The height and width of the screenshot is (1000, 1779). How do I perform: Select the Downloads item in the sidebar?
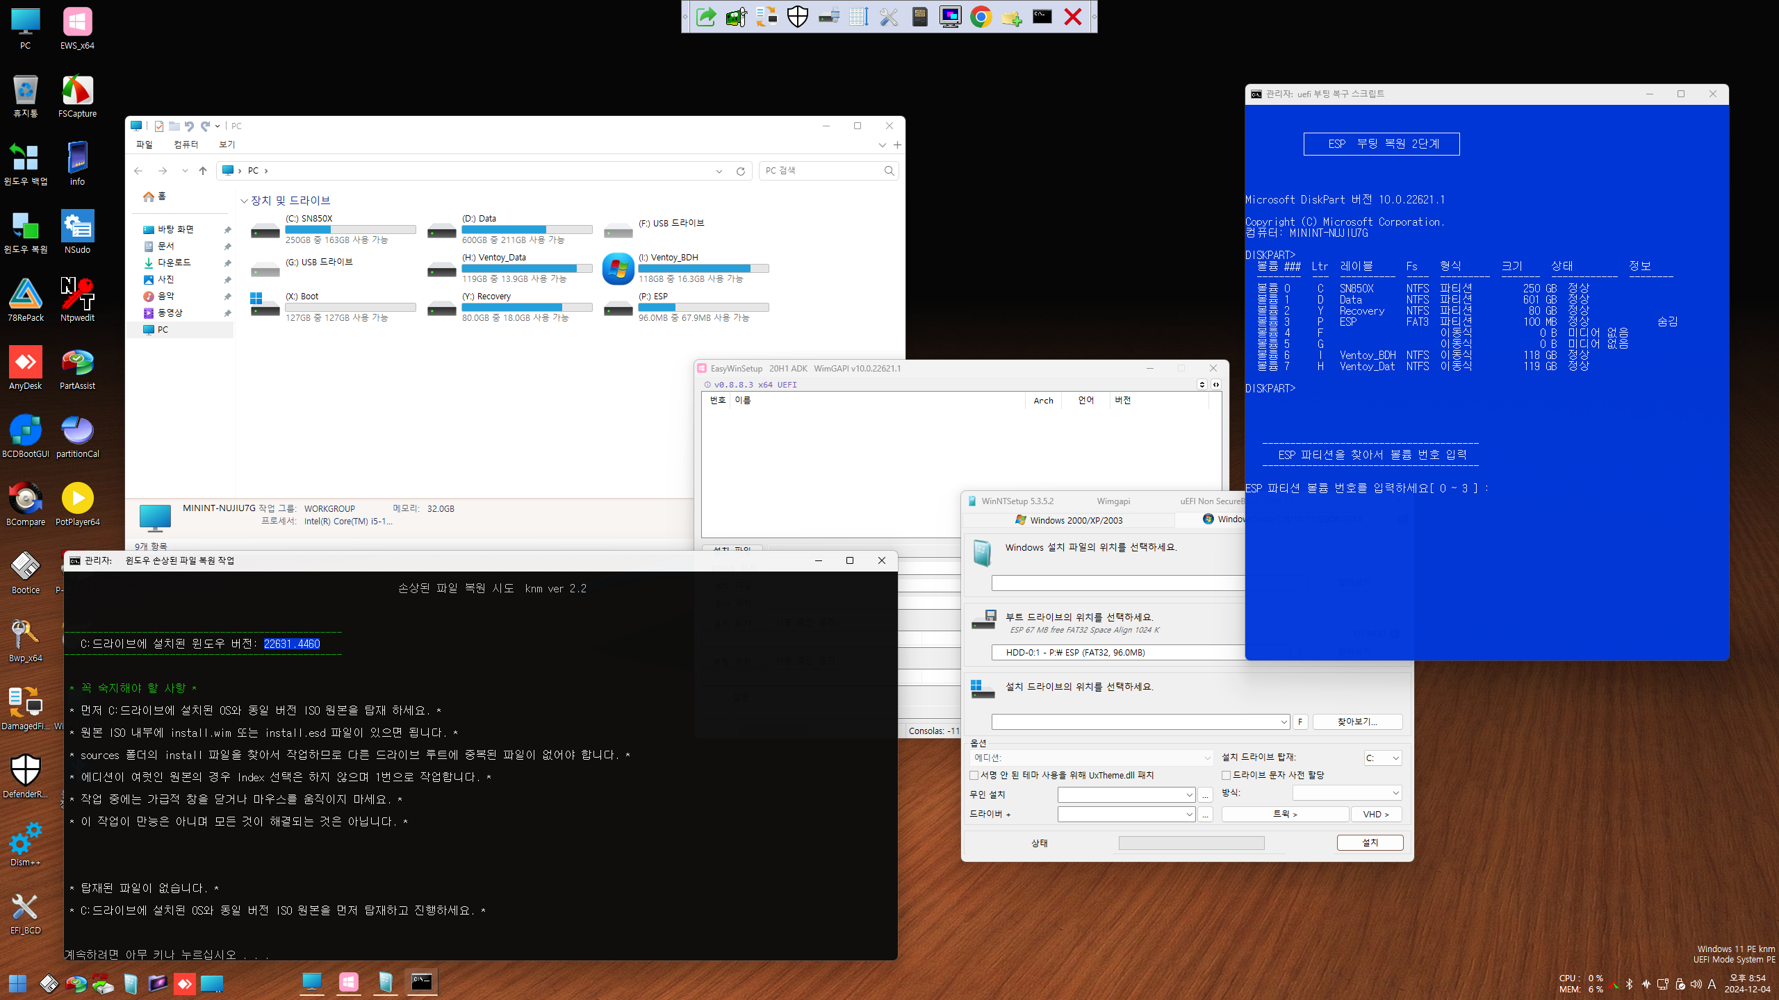coord(174,262)
